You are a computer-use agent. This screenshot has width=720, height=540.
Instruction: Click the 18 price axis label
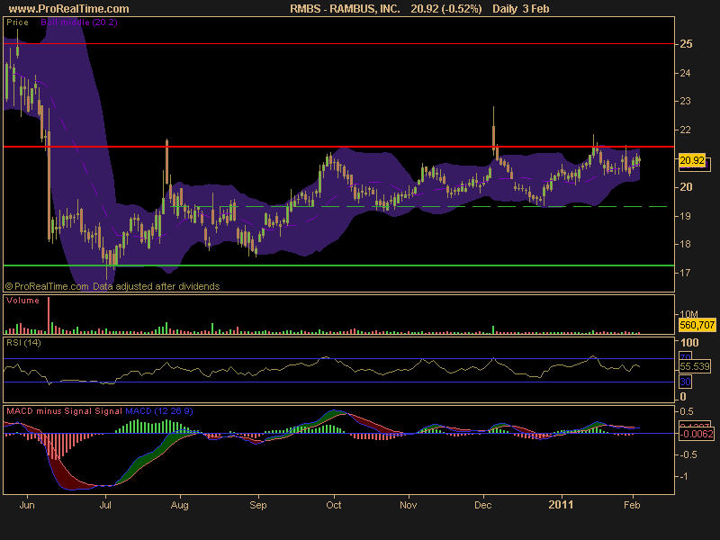(685, 244)
